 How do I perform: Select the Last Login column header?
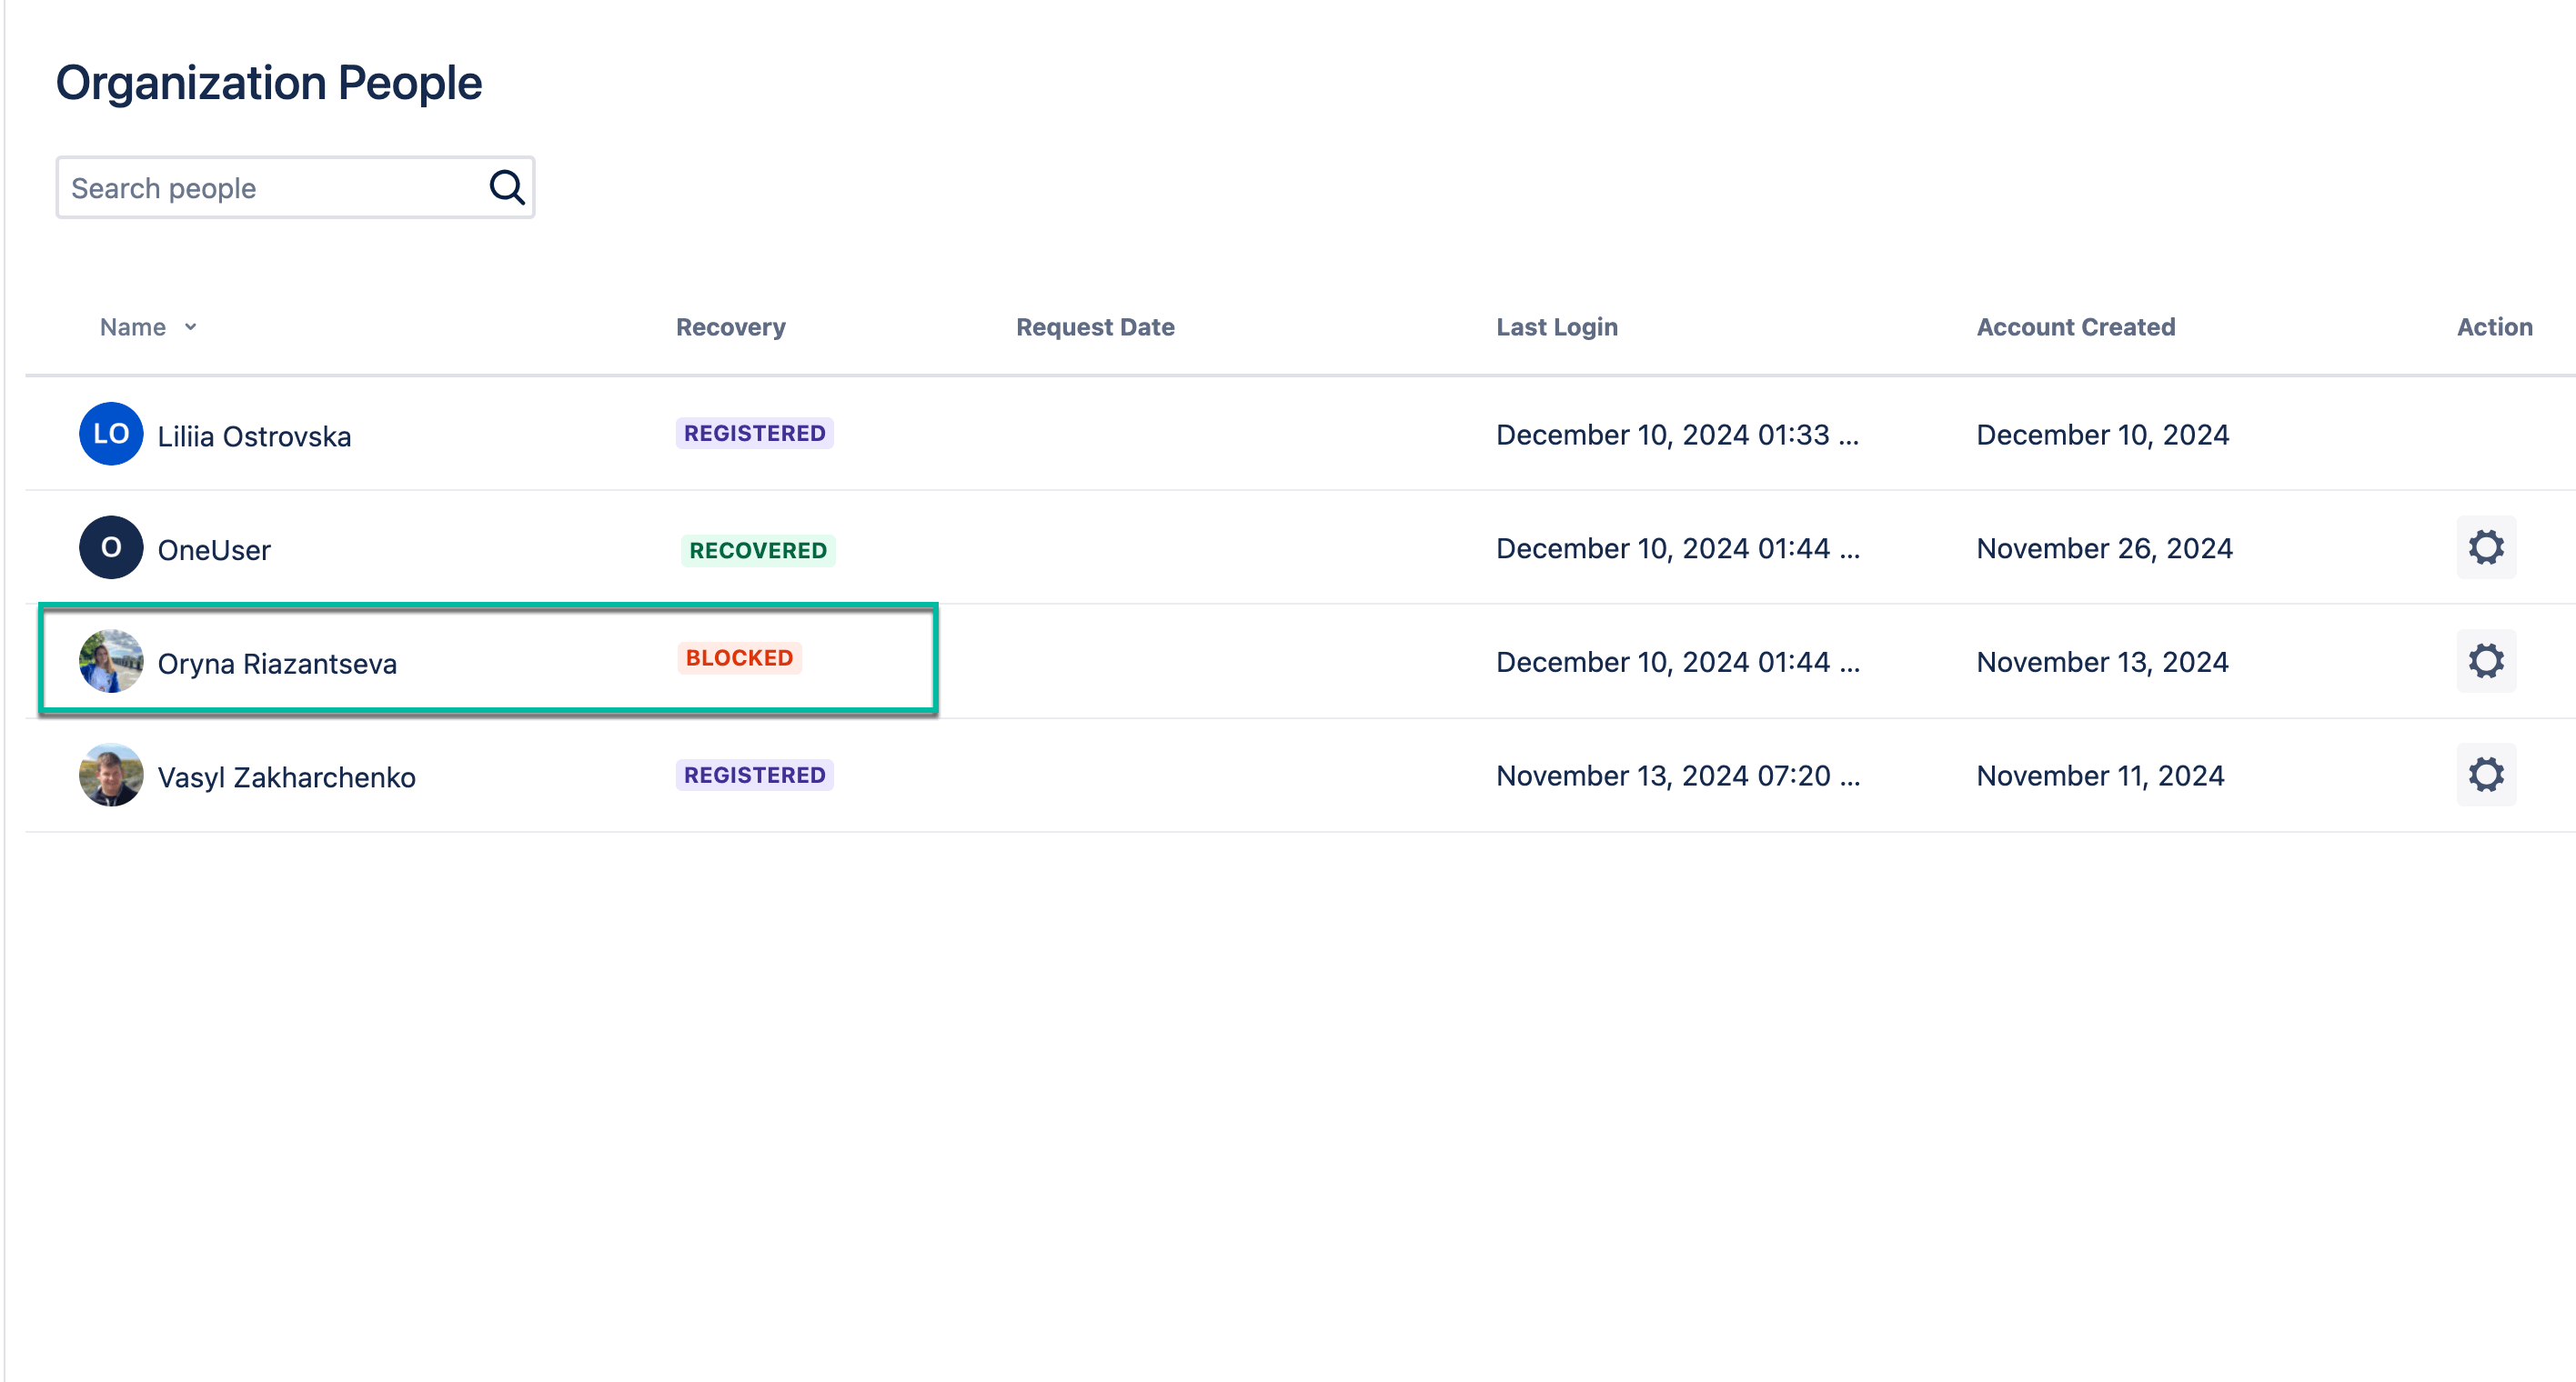tap(1556, 326)
